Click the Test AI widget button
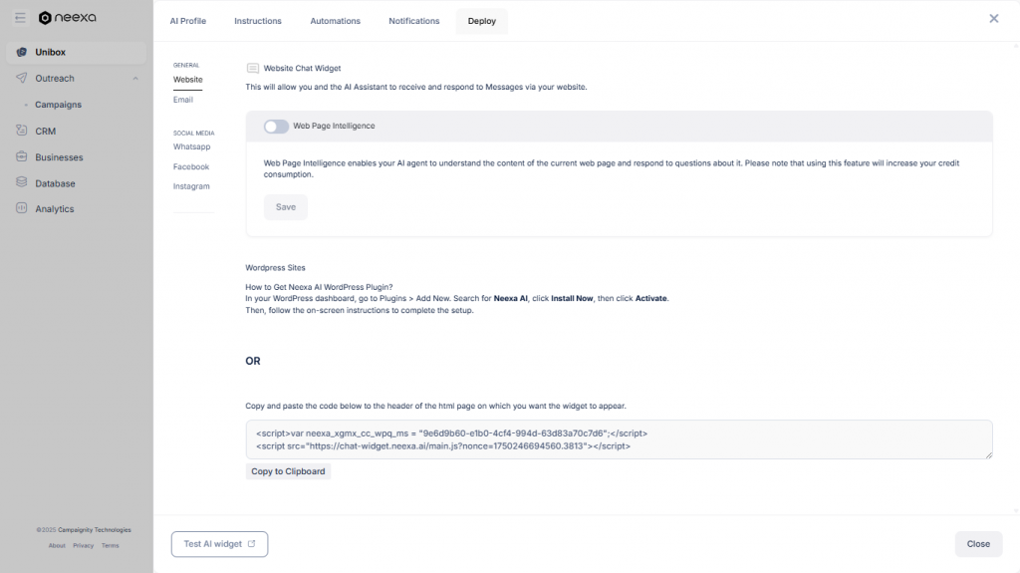Screen dimensions: 1020x573 click(x=219, y=544)
